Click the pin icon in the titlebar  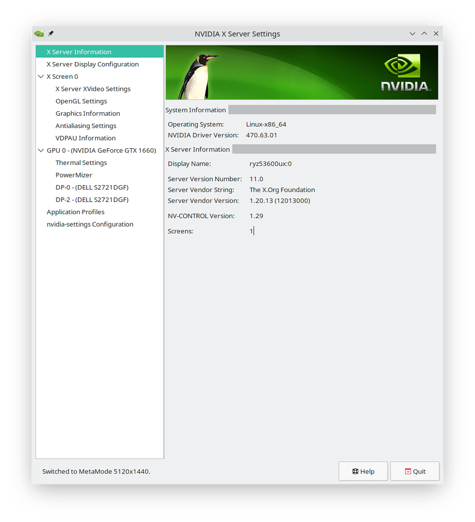[51, 33]
